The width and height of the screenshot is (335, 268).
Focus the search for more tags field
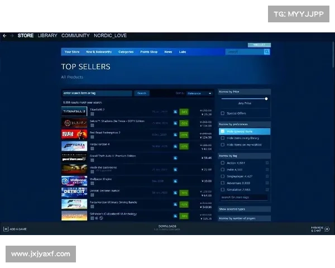pyautogui.click(x=244, y=197)
